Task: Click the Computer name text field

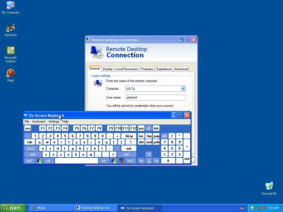Action: pos(153,89)
